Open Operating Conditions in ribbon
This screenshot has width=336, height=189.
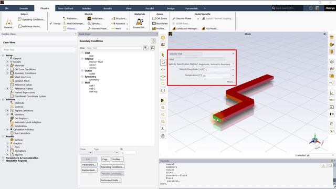(31, 19)
